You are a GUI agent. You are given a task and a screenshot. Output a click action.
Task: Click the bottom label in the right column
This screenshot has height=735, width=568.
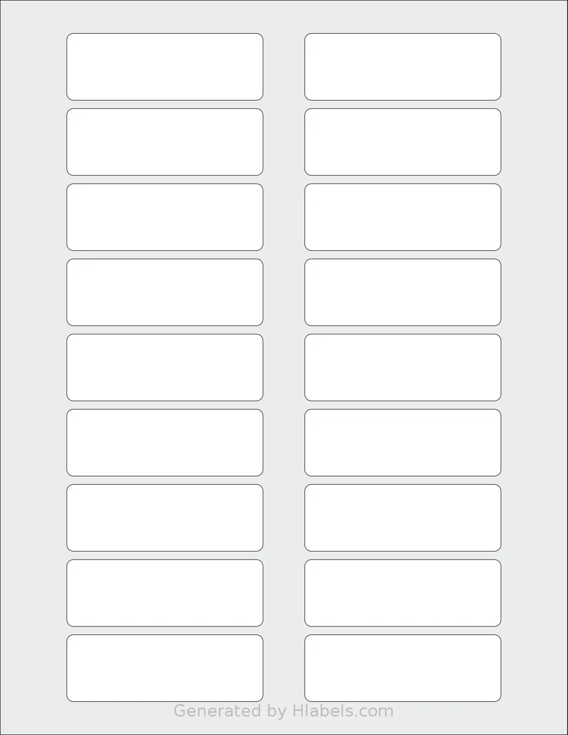tap(403, 668)
